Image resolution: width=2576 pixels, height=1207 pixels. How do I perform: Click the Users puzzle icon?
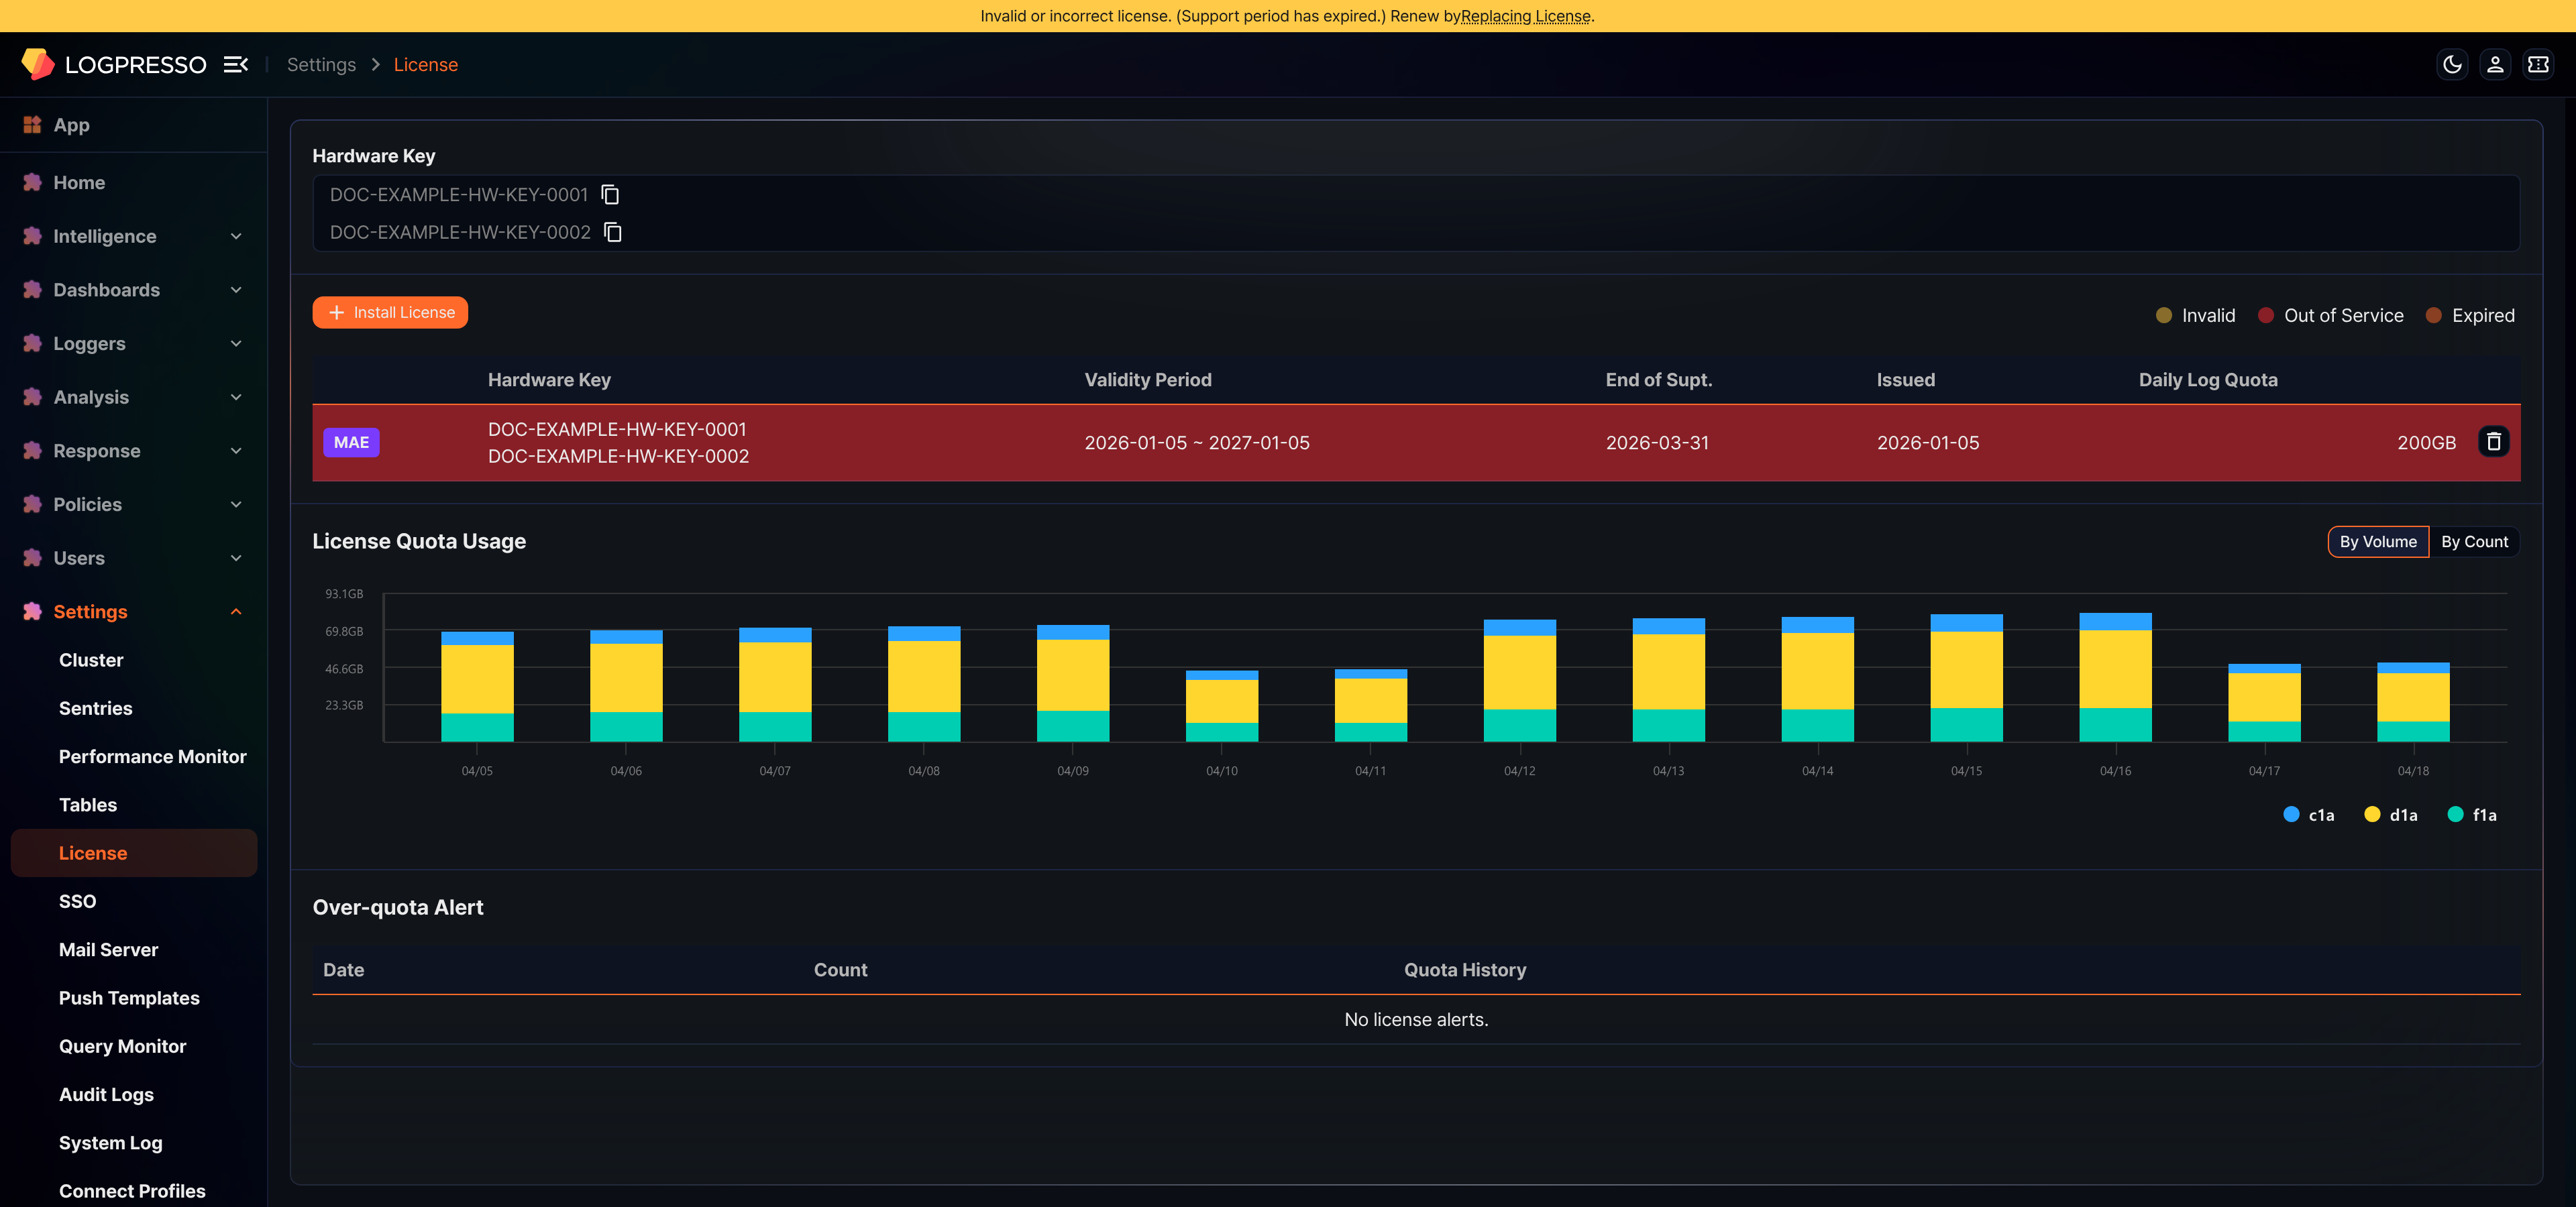pos(32,559)
